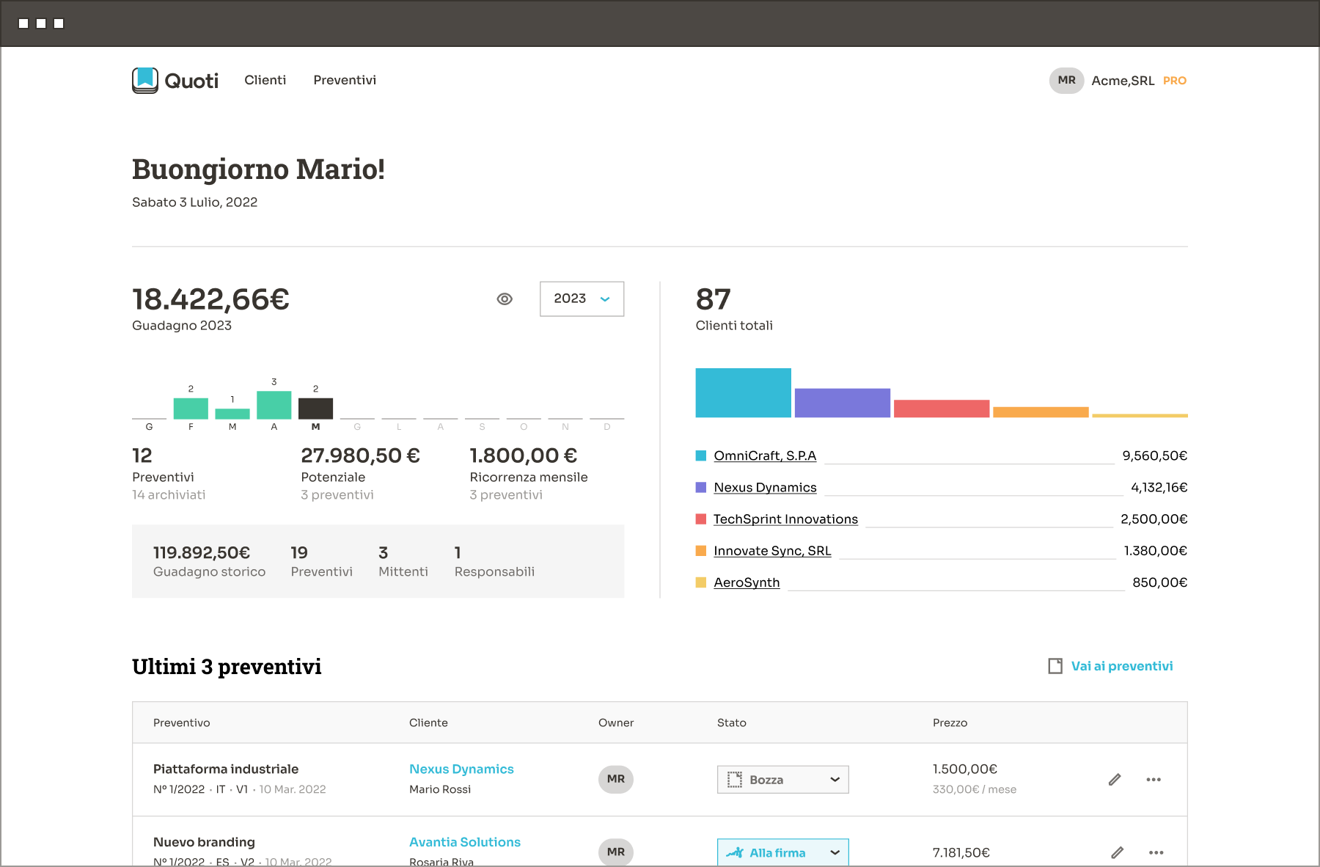Click the MR owner badge for Piattaforma industriale
The image size is (1320, 867).
pyautogui.click(x=616, y=779)
